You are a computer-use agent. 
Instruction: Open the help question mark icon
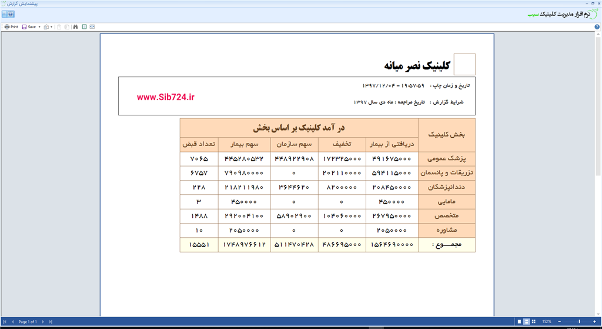click(597, 27)
